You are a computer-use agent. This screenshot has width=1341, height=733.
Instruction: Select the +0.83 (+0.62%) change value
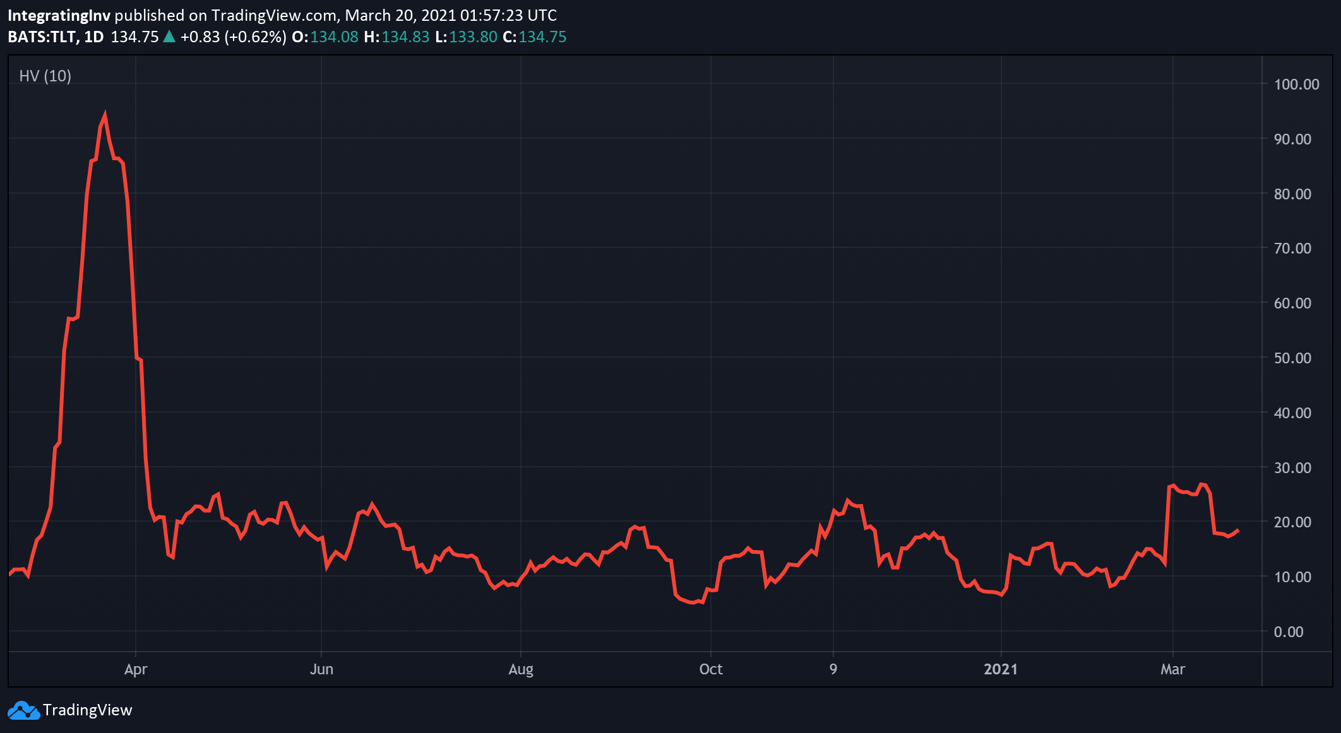(x=234, y=37)
